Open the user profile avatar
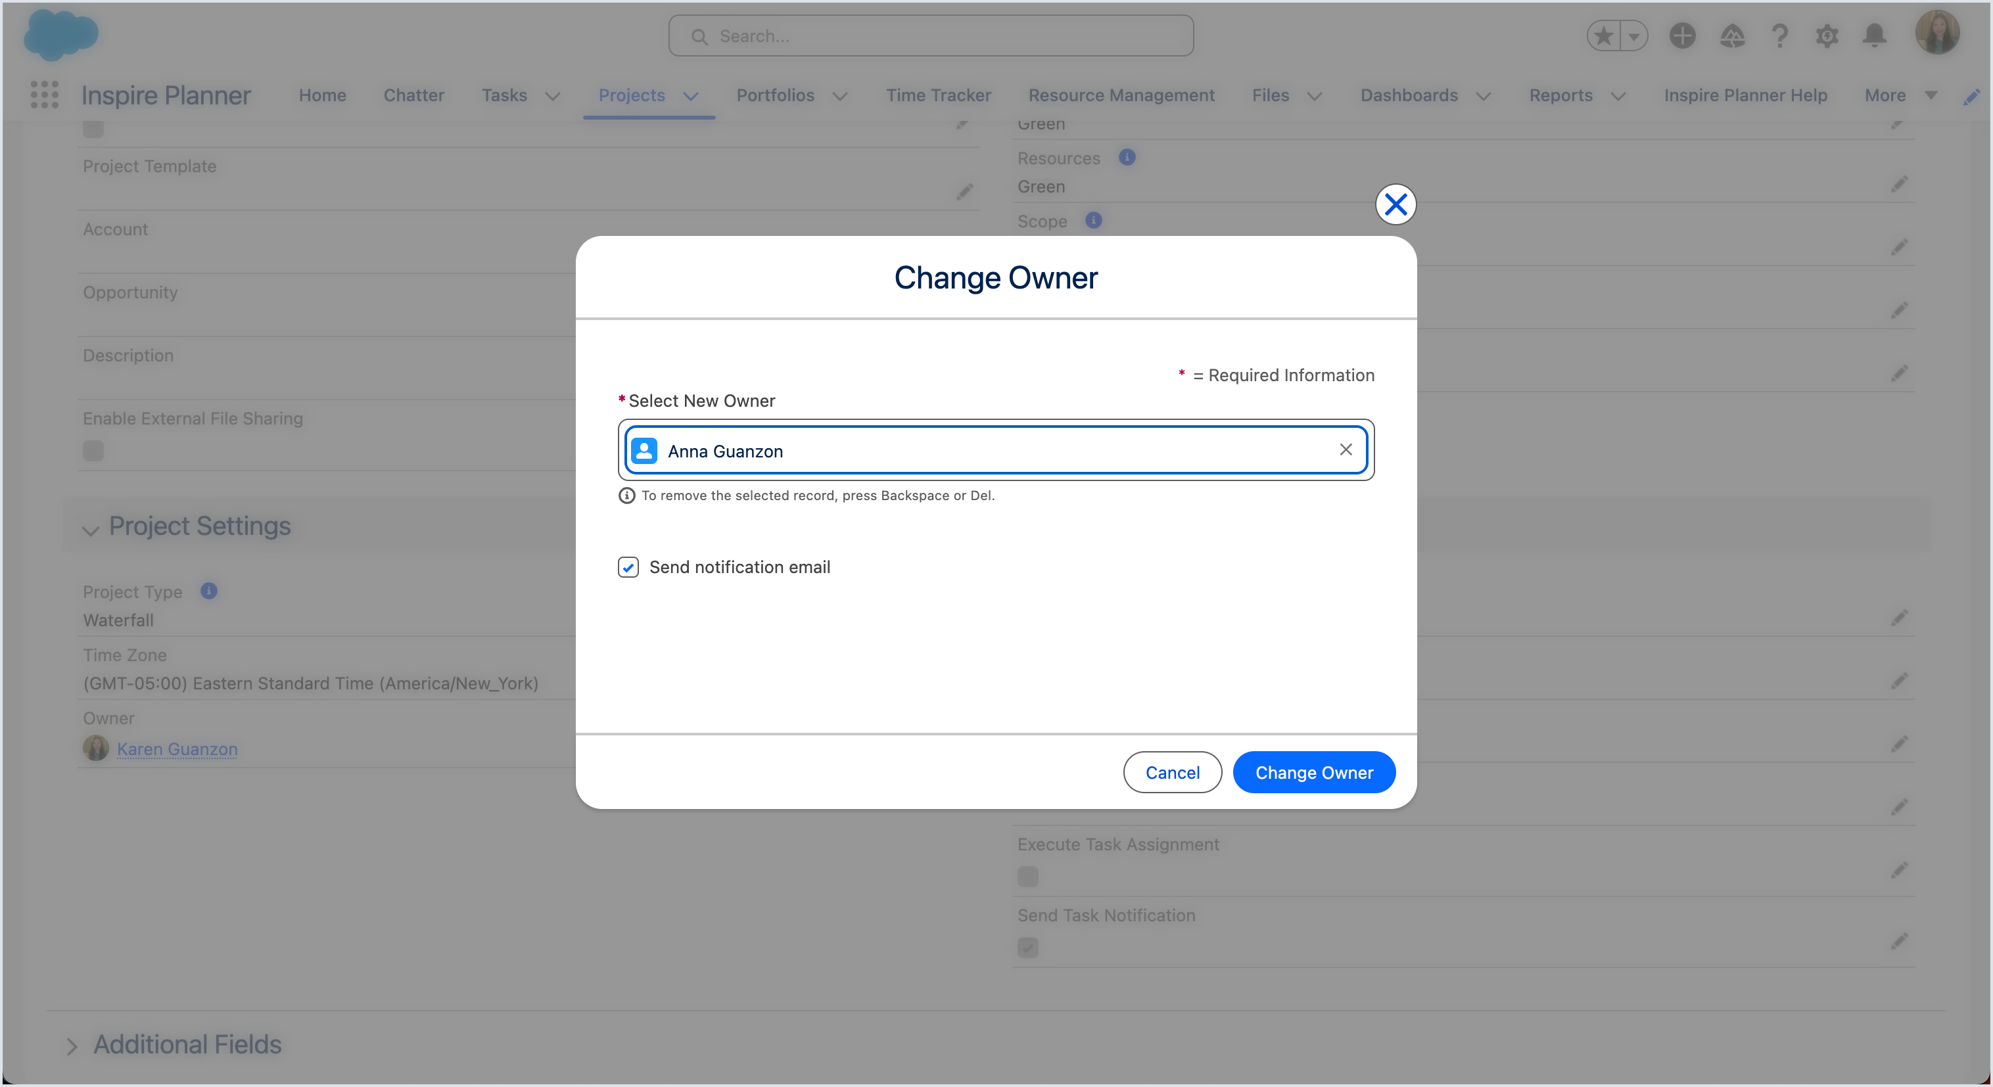The image size is (1993, 1087). pyautogui.click(x=1937, y=32)
